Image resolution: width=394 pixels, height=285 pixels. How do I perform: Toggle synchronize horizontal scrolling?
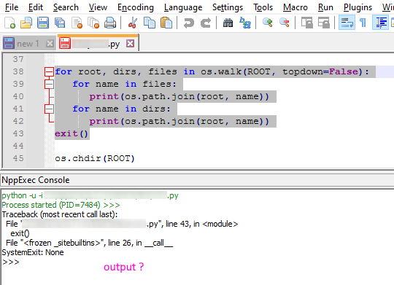[324, 23]
